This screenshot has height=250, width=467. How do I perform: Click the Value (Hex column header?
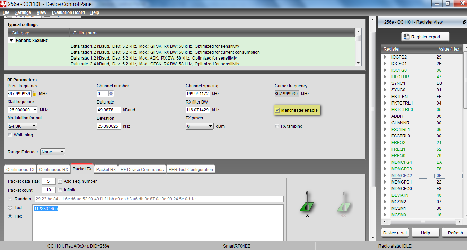(x=449, y=49)
